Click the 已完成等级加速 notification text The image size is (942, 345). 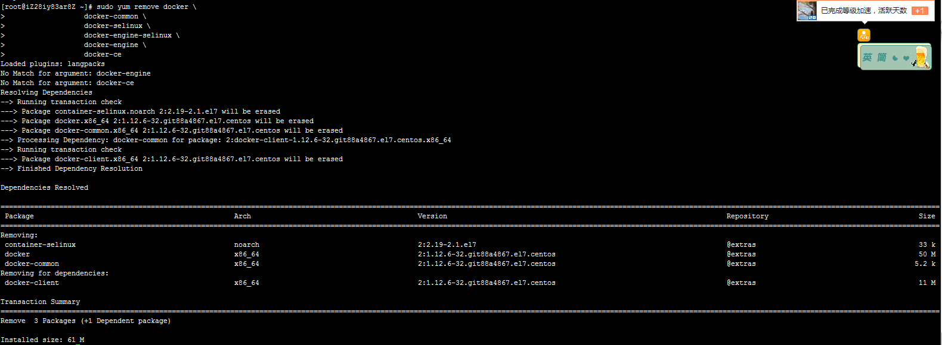click(863, 11)
